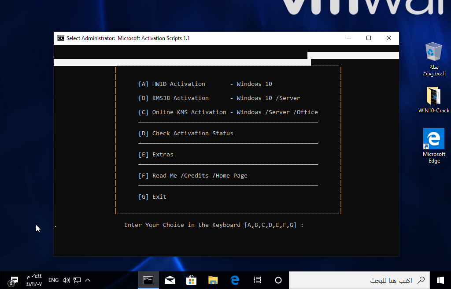Launch Microsoft Edge from desktop shortcut
The width and height of the screenshot is (451, 289).
coord(434,146)
